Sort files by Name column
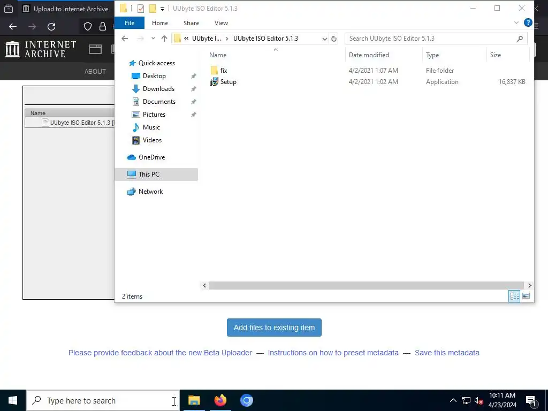548x411 pixels. [x=218, y=55]
